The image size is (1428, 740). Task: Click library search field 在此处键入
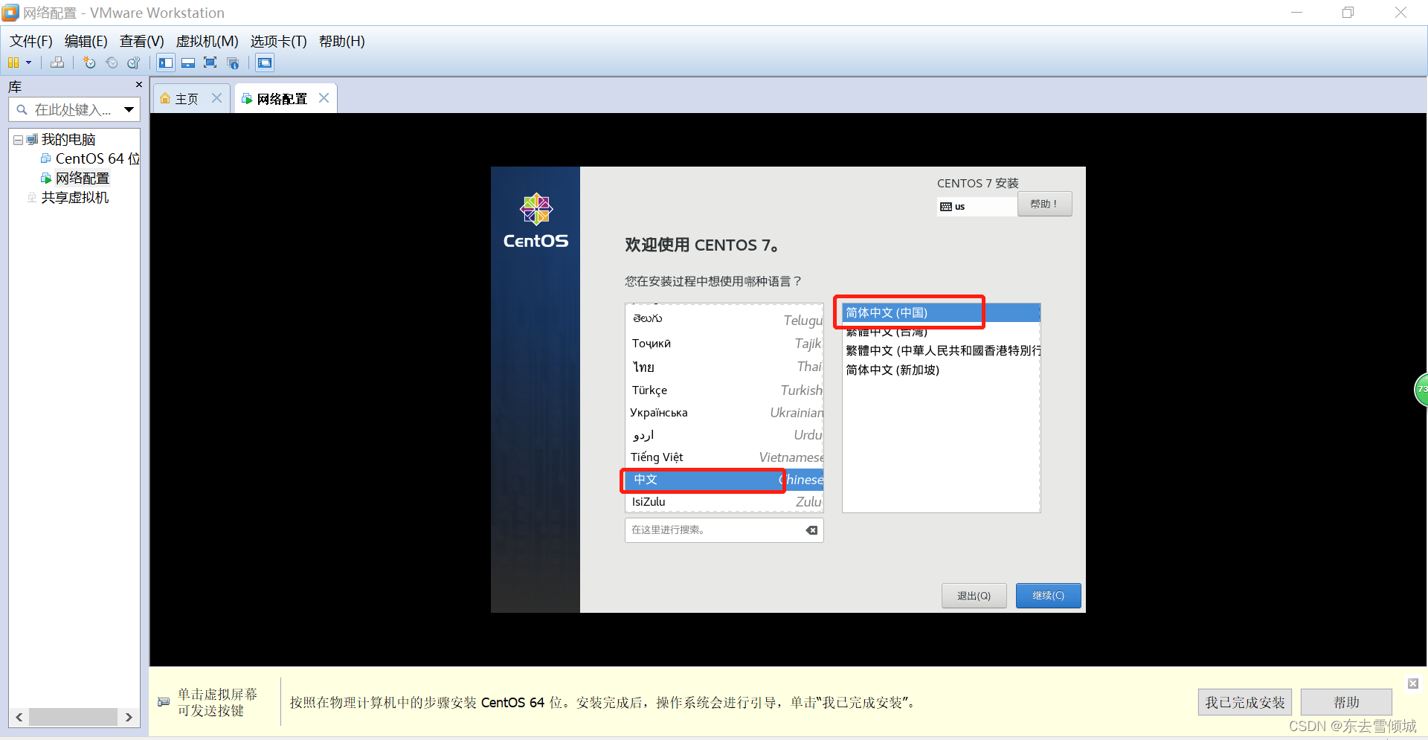point(73,110)
